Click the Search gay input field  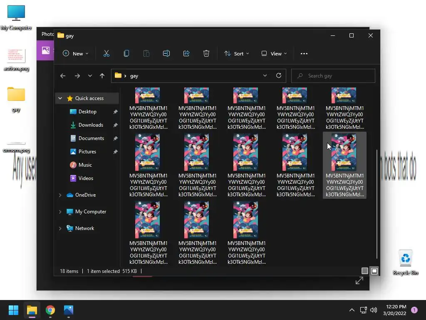[333, 76]
